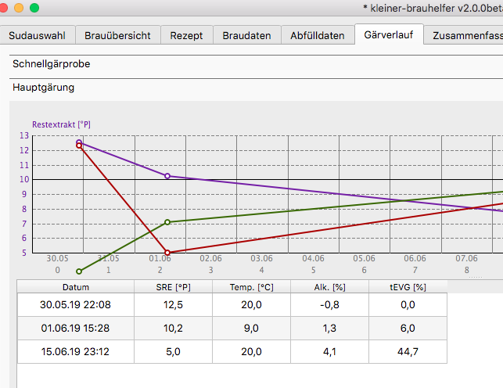Image resolution: width=503 pixels, height=388 pixels.
Task: Sort table by Datum column header
Action: pos(76,286)
